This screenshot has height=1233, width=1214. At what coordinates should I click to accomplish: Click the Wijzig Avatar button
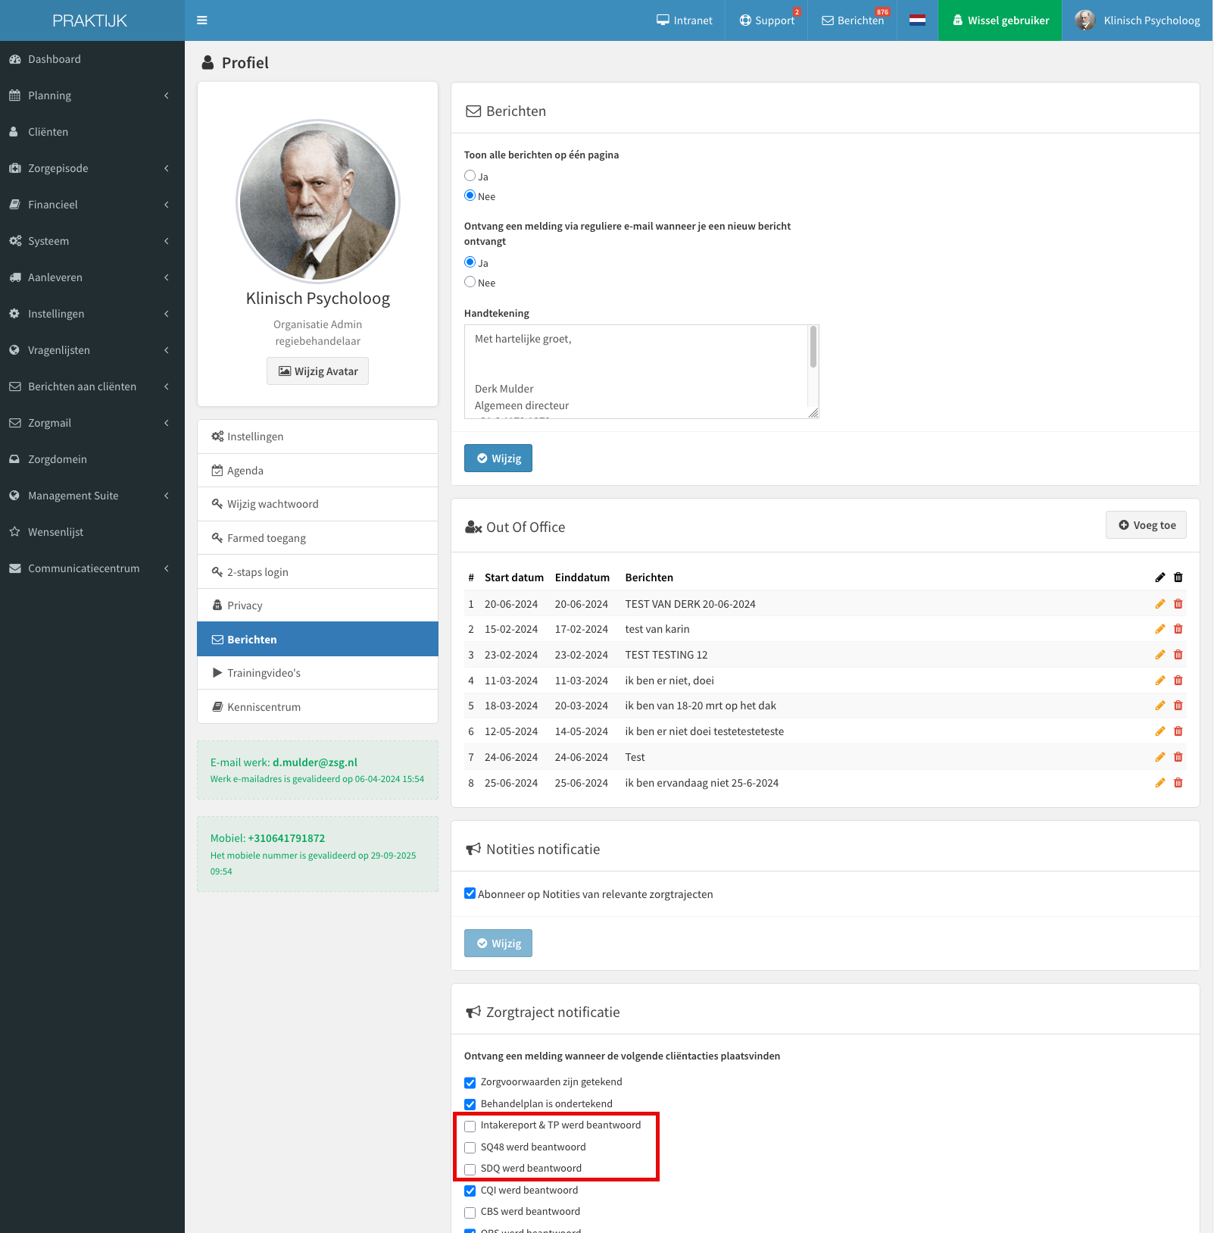click(x=317, y=371)
